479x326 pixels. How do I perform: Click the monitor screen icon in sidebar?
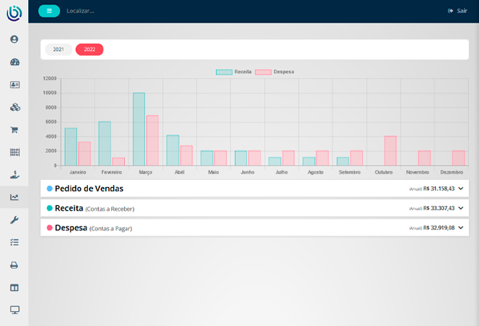click(14, 310)
